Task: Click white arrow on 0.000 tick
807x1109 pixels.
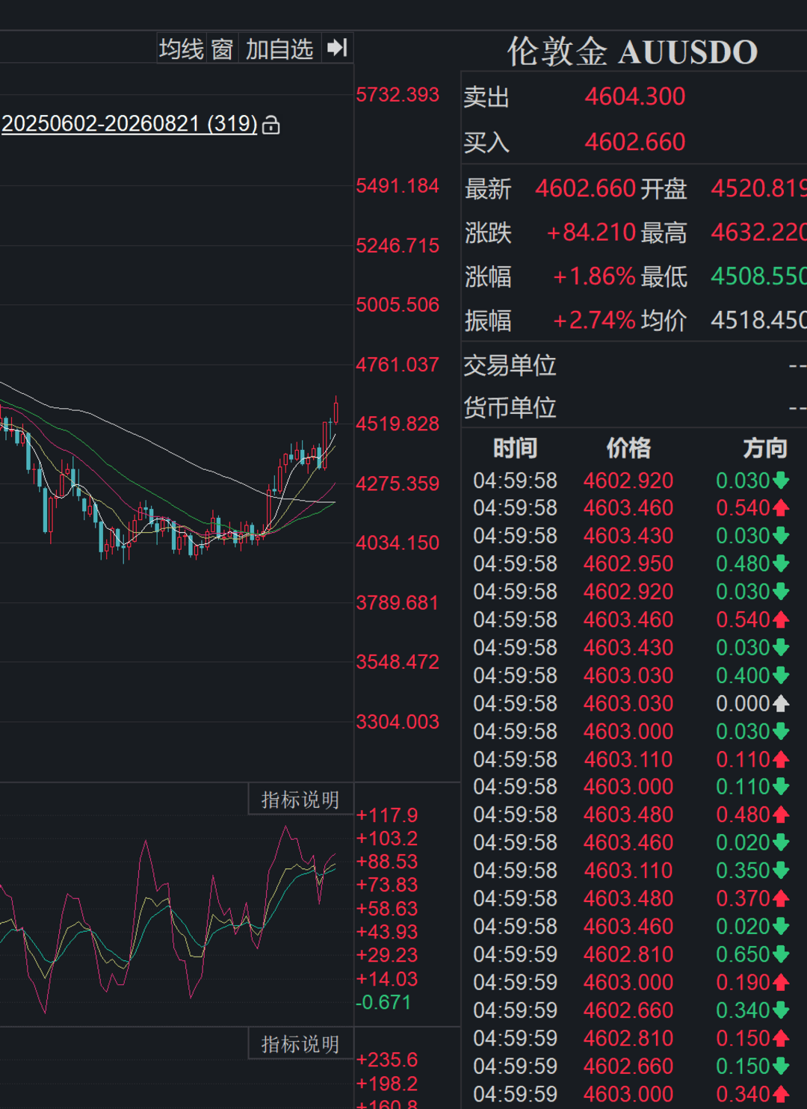Action: click(x=781, y=703)
